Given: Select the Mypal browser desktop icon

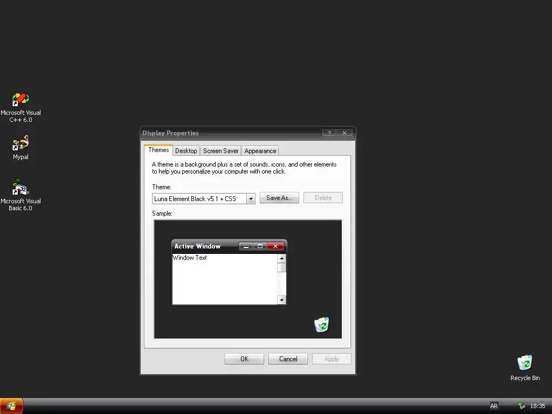Looking at the screenshot, I should (20, 148).
